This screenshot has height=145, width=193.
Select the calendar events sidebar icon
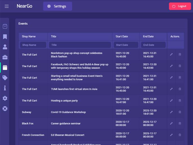5,68
